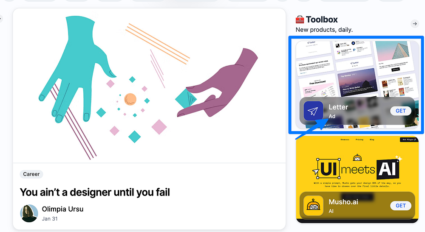Click Olimpia Ursu's avatar photo
Viewport: 425px width, 232px height.
coord(29,213)
